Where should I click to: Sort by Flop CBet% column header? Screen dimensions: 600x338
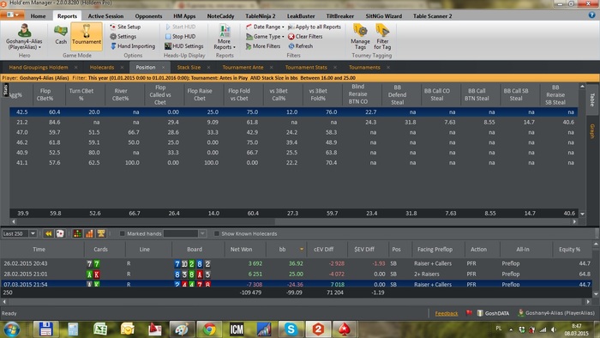coord(45,94)
